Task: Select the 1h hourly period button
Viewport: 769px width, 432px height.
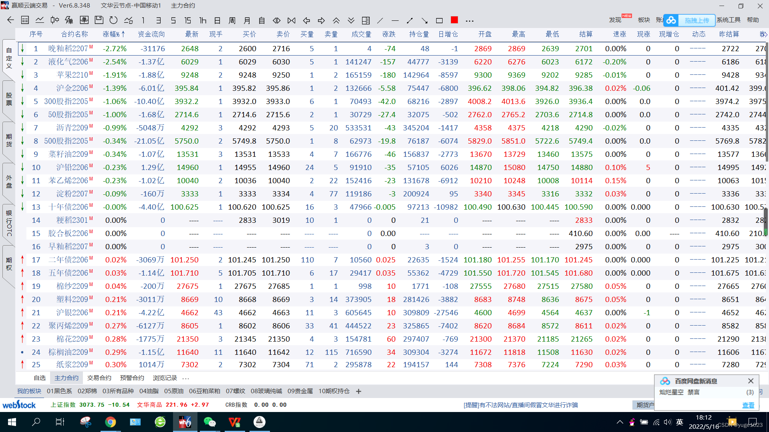Action: [203, 20]
